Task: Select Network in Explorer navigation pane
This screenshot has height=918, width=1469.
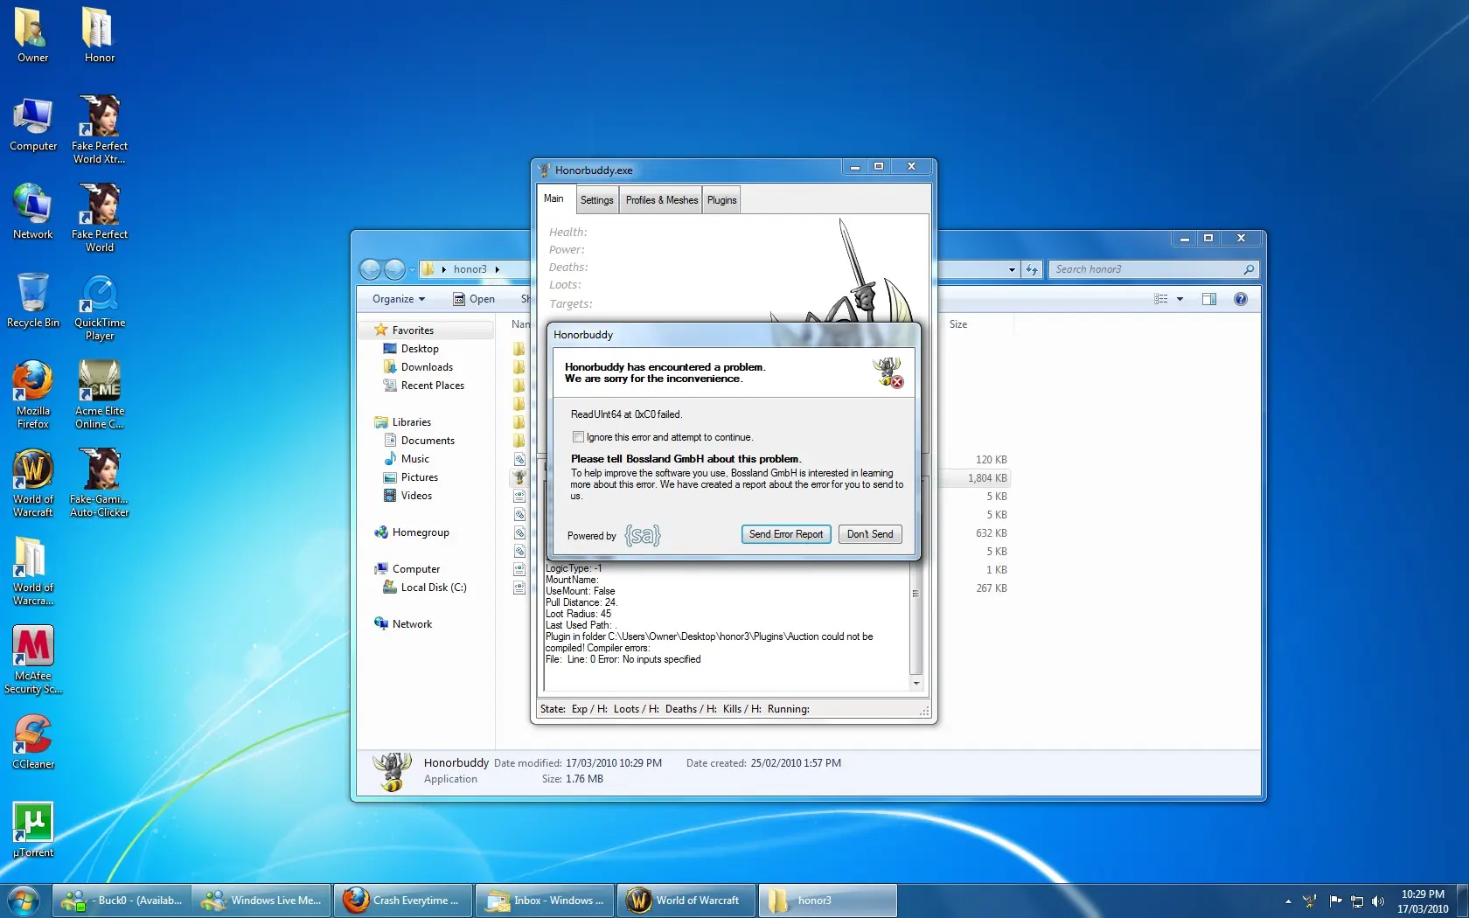Action: click(x=403, y=624)
